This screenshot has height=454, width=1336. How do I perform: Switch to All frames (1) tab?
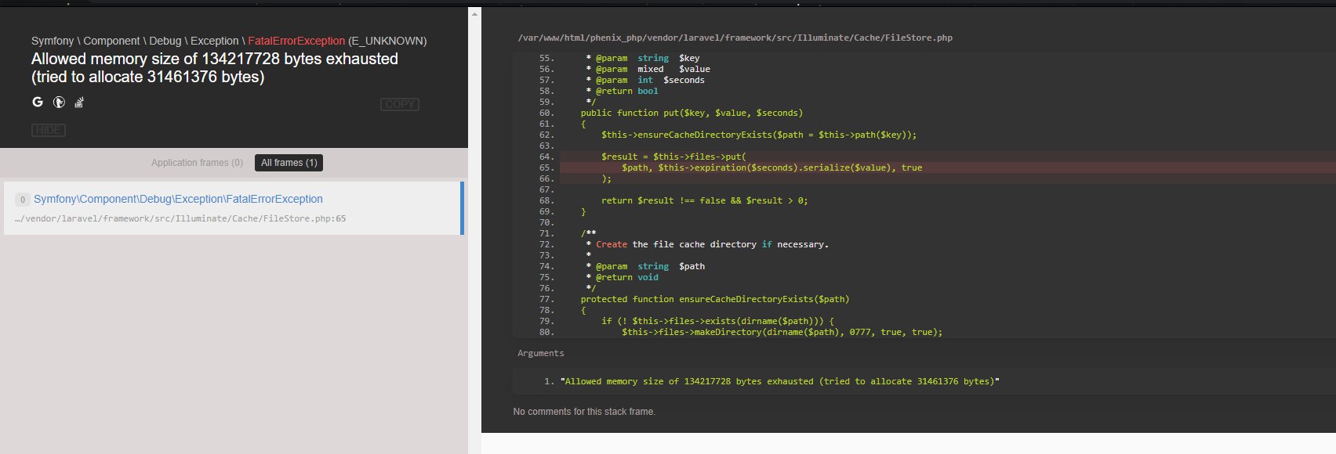click(289, 163)
